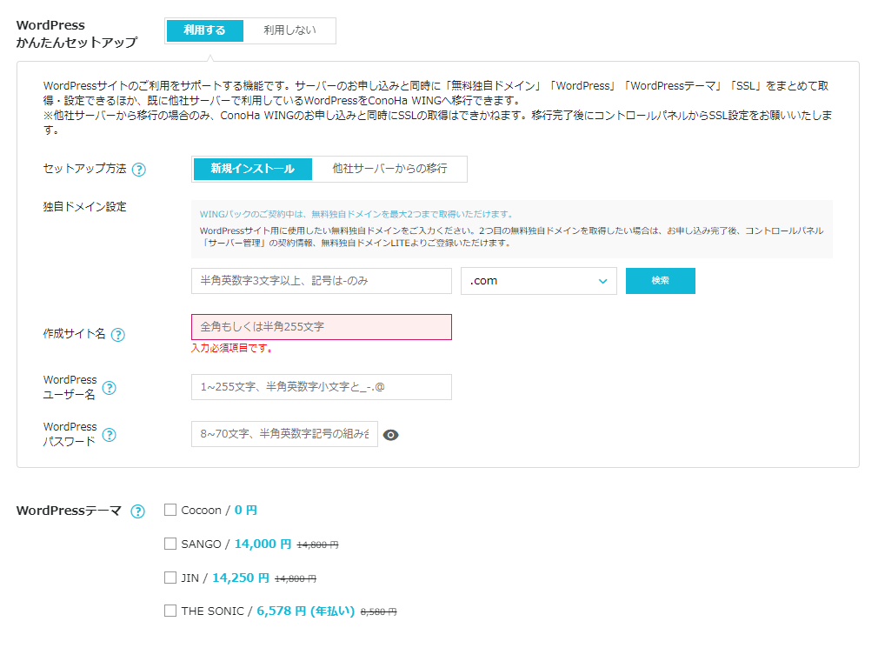Focus the domain name input field
The width and height of the screenshot is (878, 648).
(x=322, y=281)
